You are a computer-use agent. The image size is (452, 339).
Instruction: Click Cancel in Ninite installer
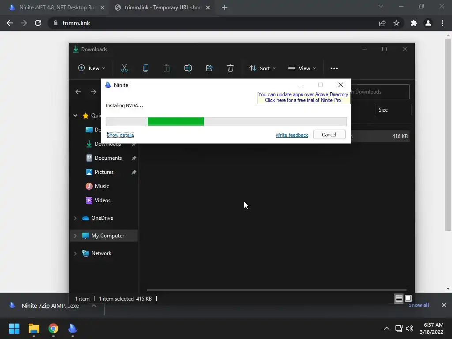tap(329, 135)
